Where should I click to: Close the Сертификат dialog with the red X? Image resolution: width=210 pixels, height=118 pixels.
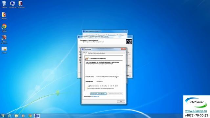pos(123,49)
